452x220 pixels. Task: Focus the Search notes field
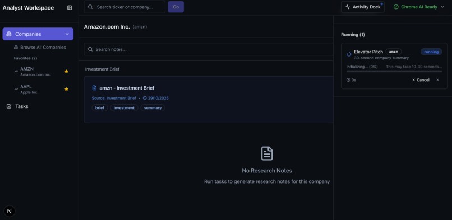[209, 49]
